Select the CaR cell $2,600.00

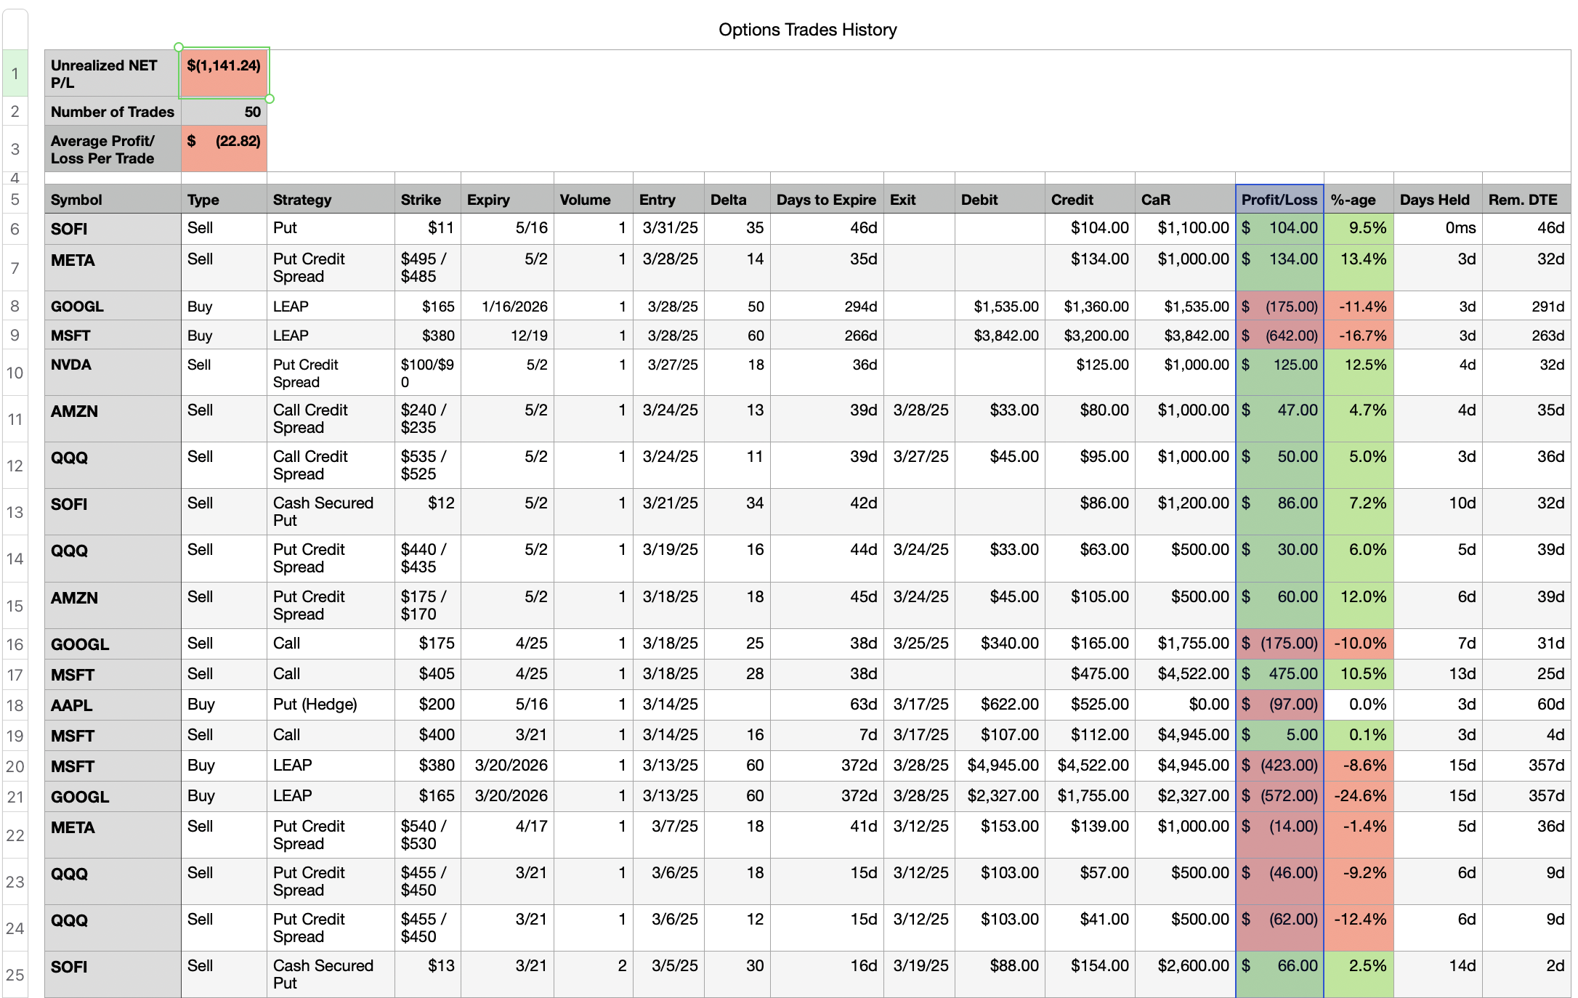coord(1185,975)
